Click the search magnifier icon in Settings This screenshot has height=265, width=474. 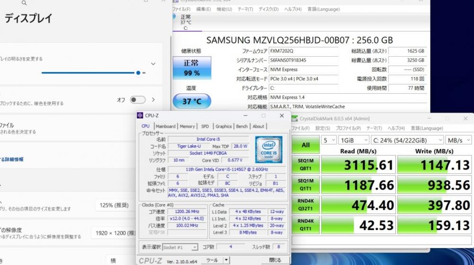(24, 3)
